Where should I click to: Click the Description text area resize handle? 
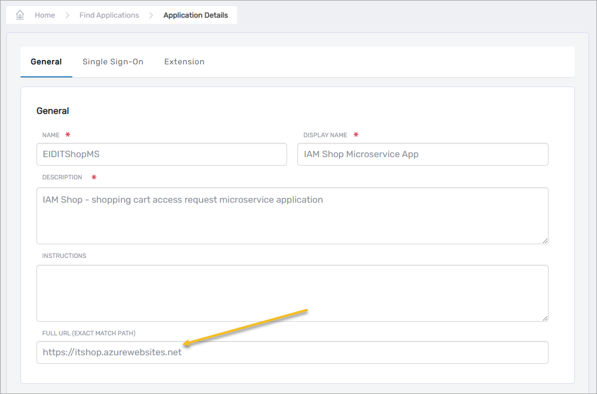(545, 240)
